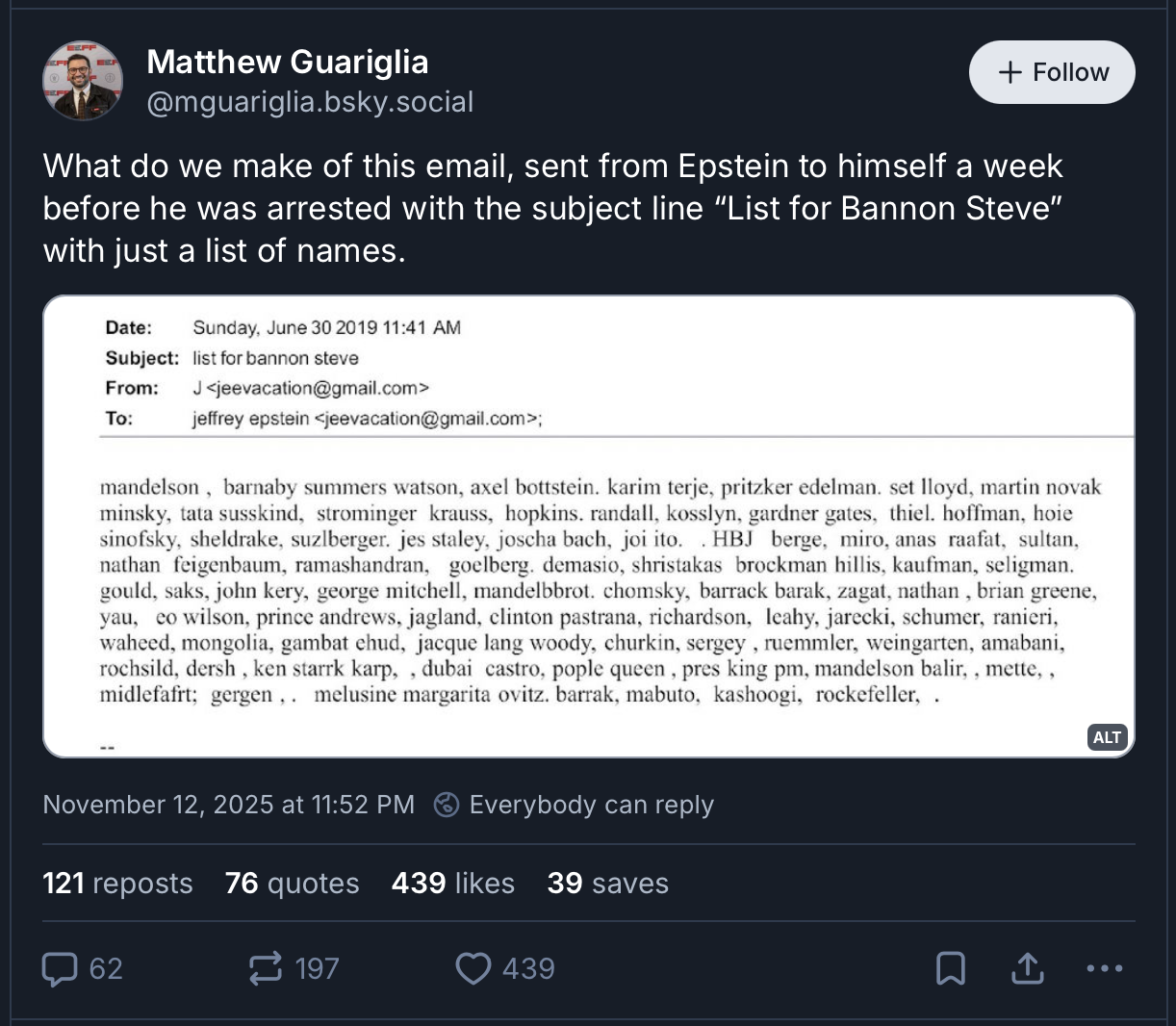View the 439 likes list

click(x=452, y=883)
